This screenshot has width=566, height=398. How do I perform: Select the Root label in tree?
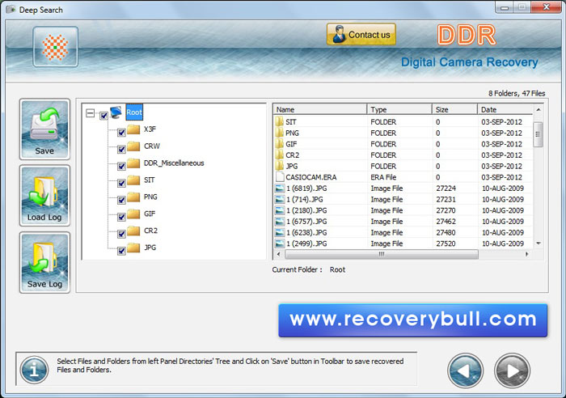pyautogui.click(x=134, y=112)
